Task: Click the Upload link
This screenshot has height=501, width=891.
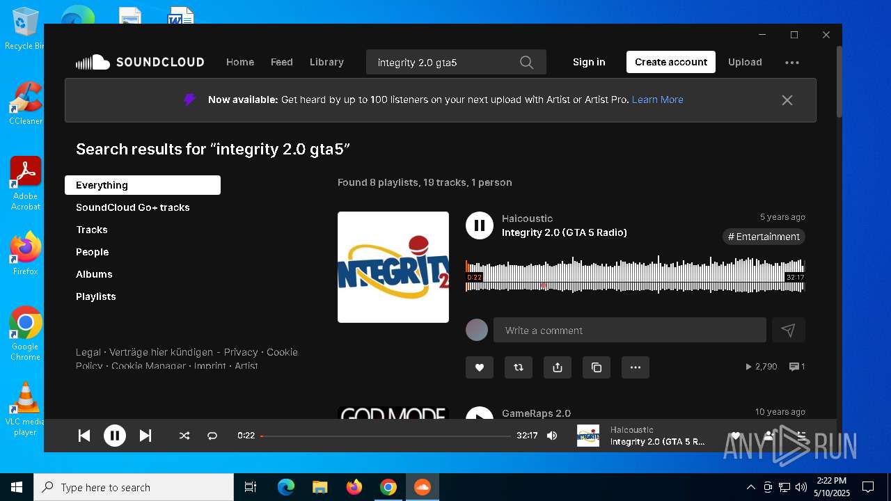Action: (x=745, y=62)
